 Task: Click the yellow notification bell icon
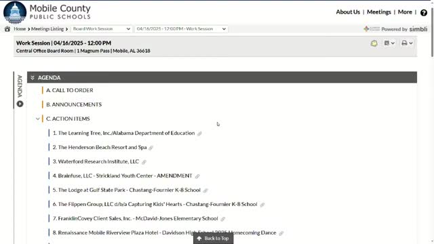(374, 43)
